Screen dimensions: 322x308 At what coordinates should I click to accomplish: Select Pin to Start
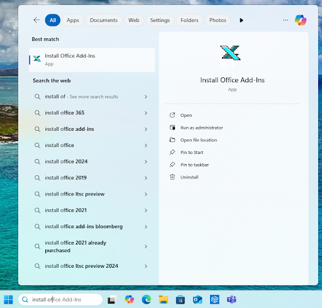tap(192, 153)
